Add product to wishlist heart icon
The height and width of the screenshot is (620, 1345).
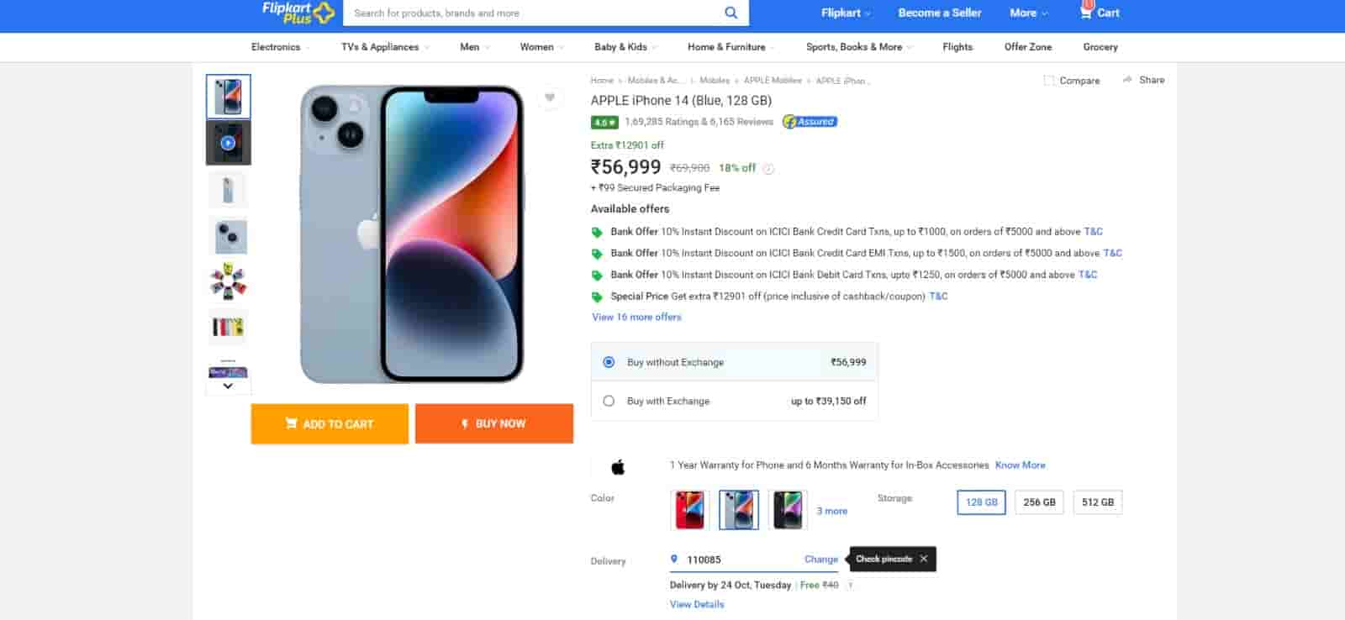(550, 97)
